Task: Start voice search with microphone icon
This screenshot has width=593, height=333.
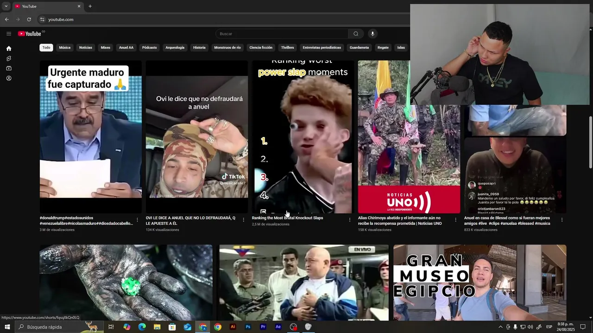Action: [x=372, y=34]
